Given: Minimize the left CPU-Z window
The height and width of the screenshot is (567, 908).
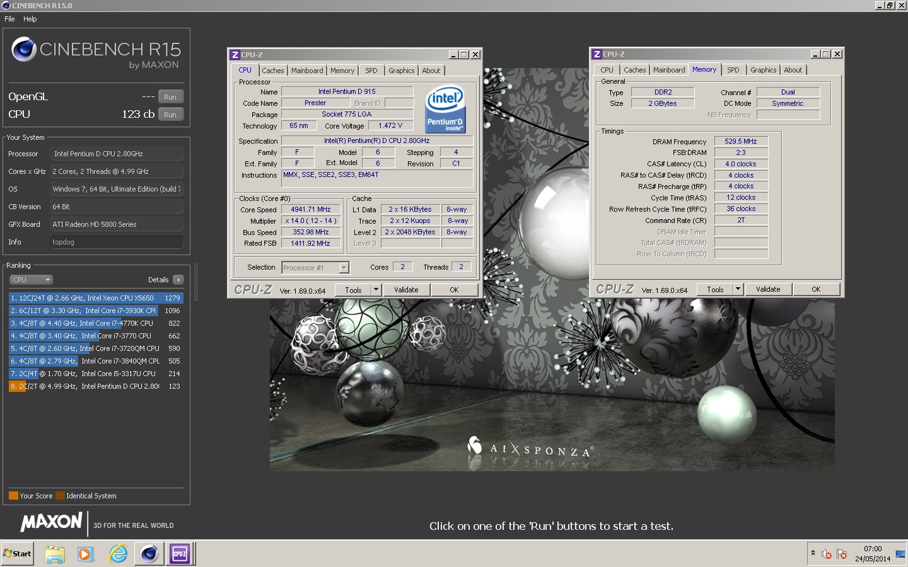Looking at the screenshot, I should point(453,55).
